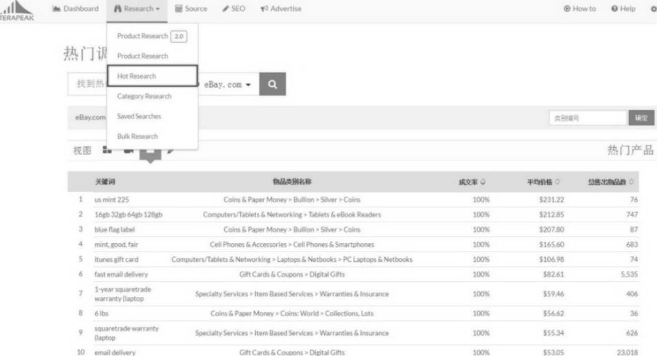Open the Dashboard tab

pyautogui.click(x=76, y=9)
